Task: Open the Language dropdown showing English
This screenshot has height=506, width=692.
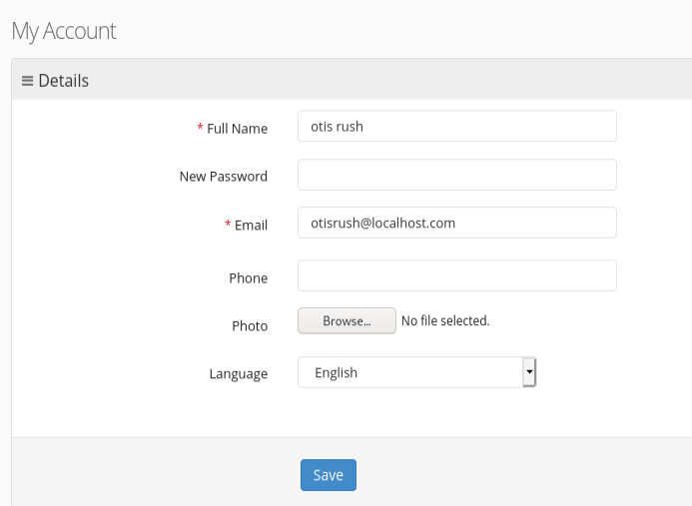Action: coord(409,372)
